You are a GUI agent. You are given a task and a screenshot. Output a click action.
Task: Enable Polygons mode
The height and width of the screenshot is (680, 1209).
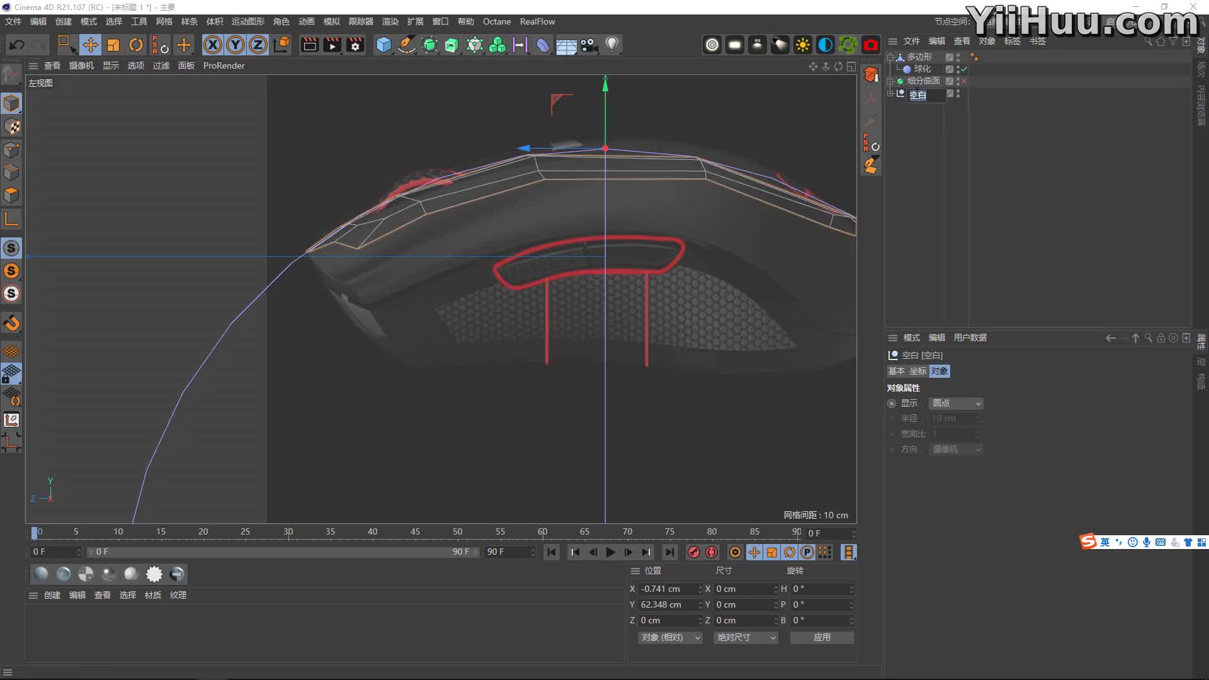11,195
